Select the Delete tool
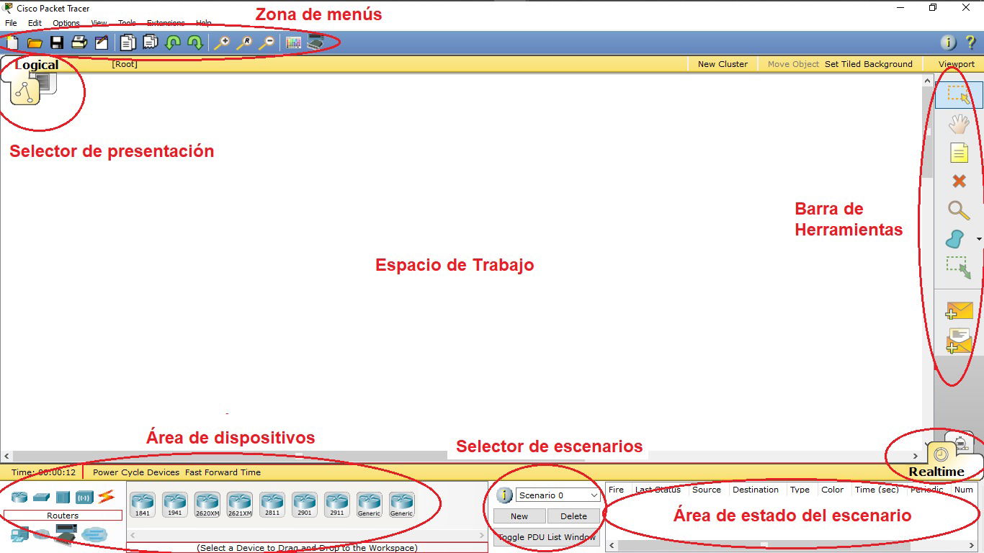Viewport: 984px width, 553px height. 958,181
